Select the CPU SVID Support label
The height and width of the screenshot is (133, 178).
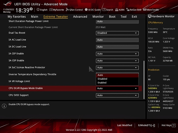tap(19, 95)
